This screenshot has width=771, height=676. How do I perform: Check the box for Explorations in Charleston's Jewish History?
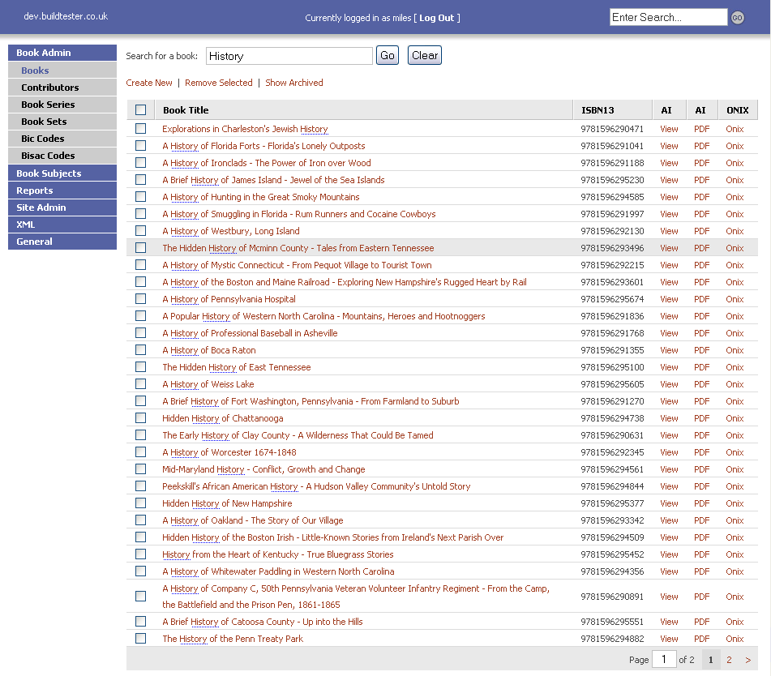point(140,128)
